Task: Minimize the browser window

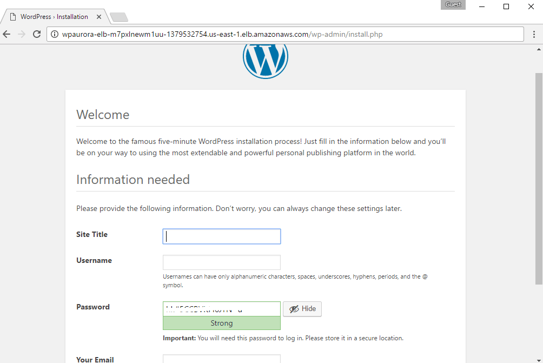Action: pyautogui.click(x=481, y=6)
